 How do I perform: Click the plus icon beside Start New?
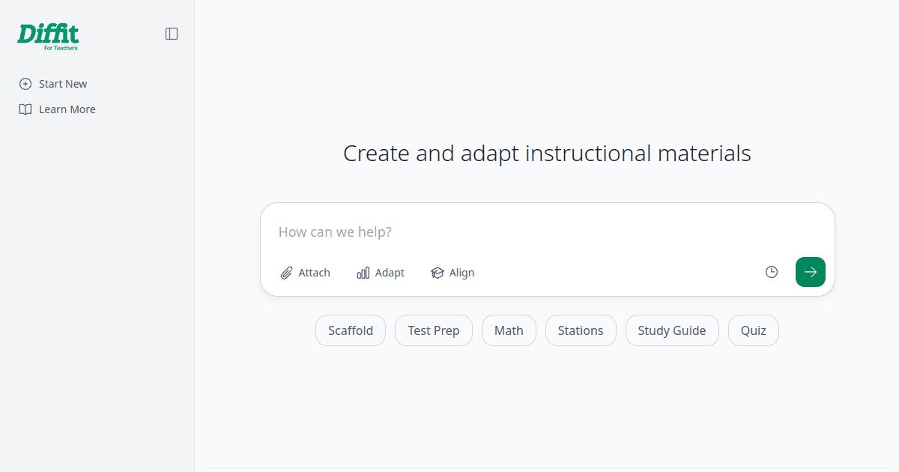[x=25, y=84]
